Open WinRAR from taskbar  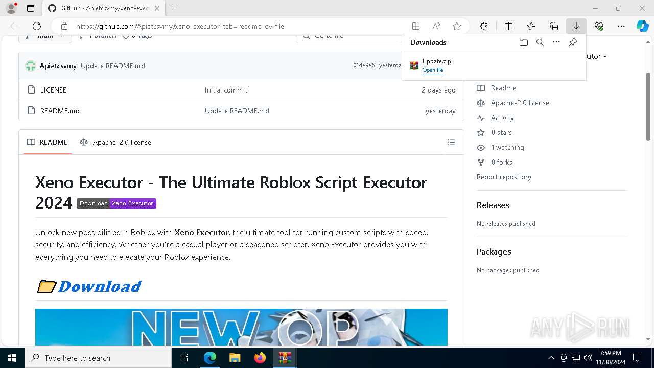[x=285, y=358]
